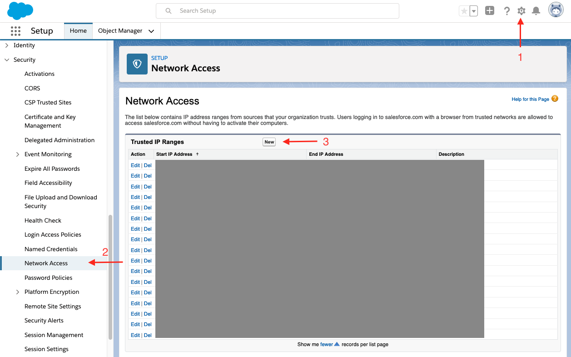The image size is (571, 357).
Task: Open Remote Site Settings
Action: [53, 307]
